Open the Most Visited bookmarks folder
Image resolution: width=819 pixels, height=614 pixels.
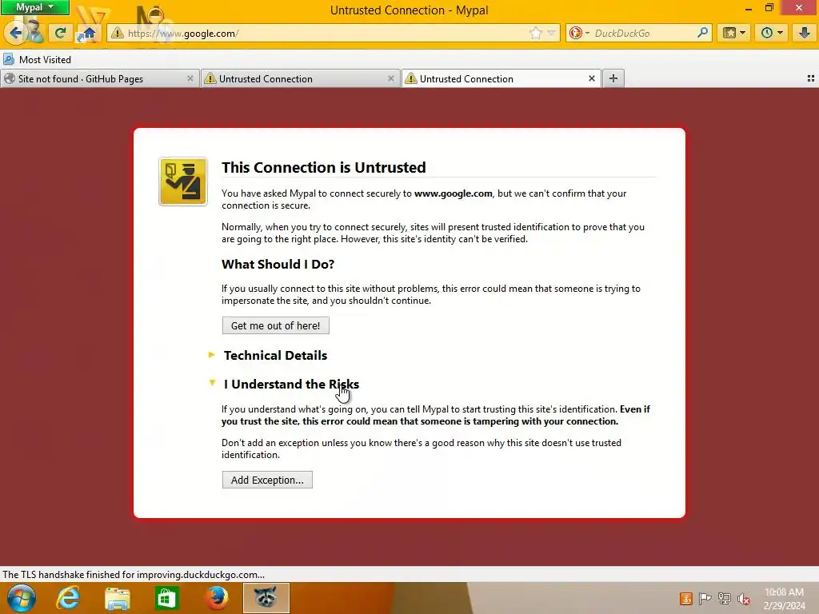click(x=37, y=59)
